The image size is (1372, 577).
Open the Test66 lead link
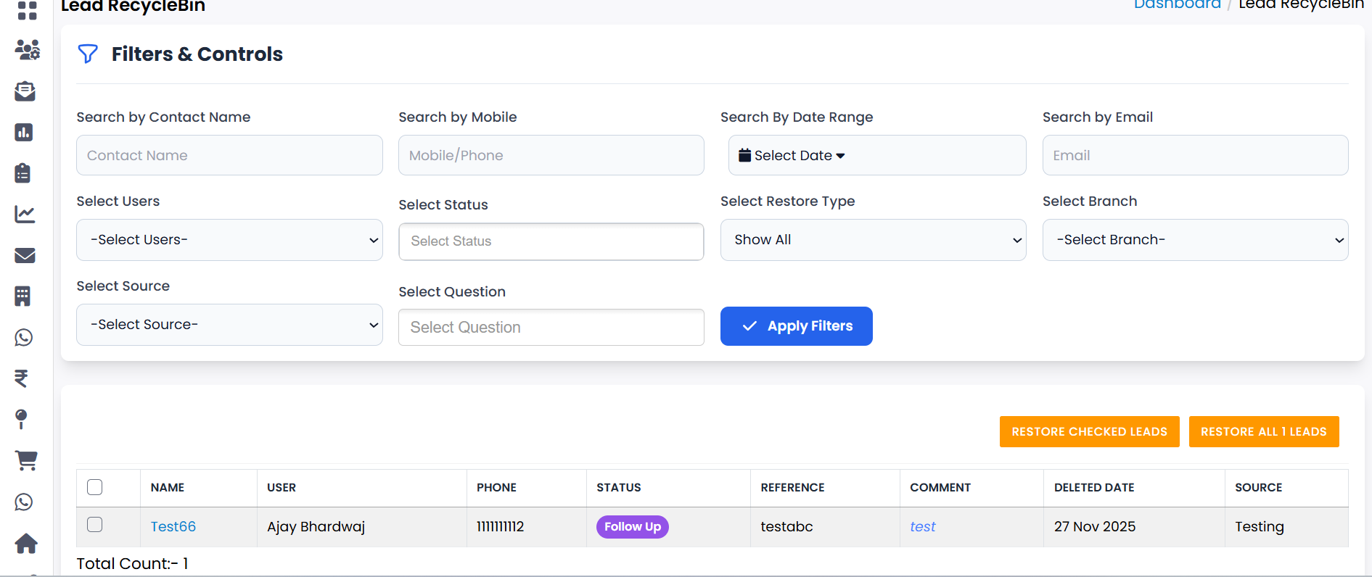[173, 527]
